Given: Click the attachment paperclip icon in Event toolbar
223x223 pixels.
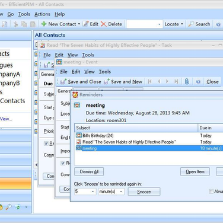Looking at the screenshot, I should pos(187,81).
